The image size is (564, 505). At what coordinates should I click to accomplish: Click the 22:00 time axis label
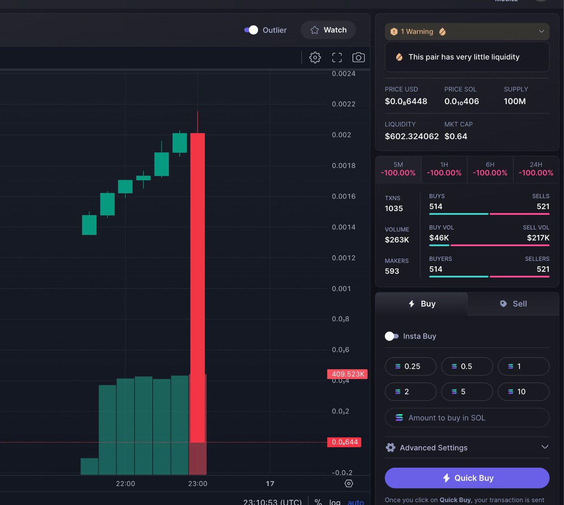[x=125, y=483]
